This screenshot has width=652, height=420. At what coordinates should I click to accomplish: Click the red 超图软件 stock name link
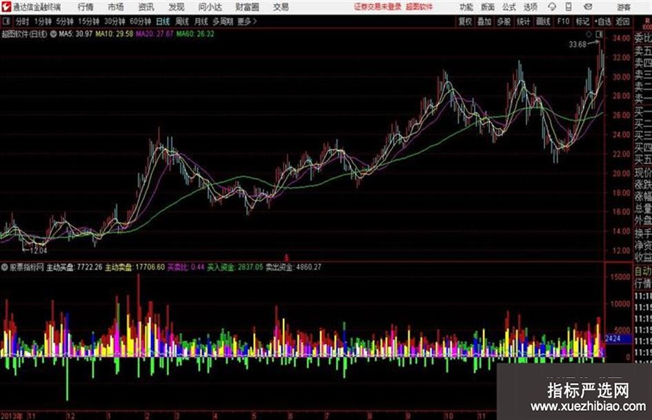pyautogui.click(x=419, y=7)
